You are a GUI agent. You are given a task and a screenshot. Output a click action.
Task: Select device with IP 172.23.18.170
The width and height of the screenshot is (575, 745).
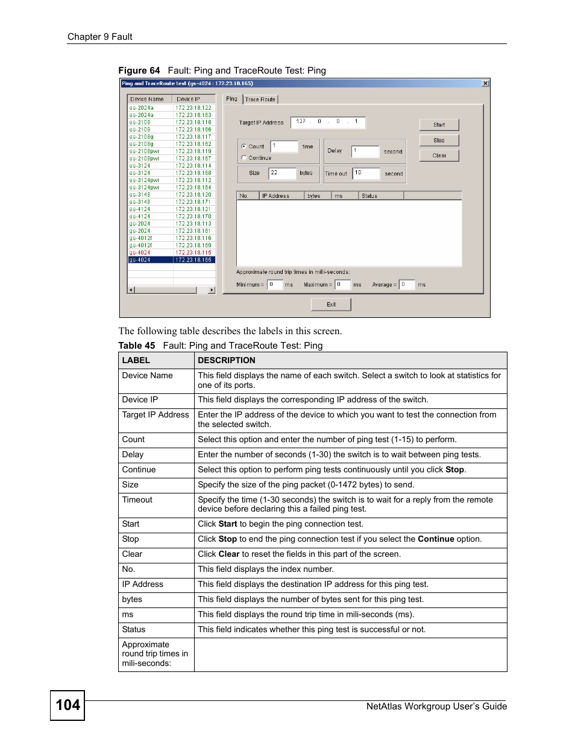tap(194, 217)
